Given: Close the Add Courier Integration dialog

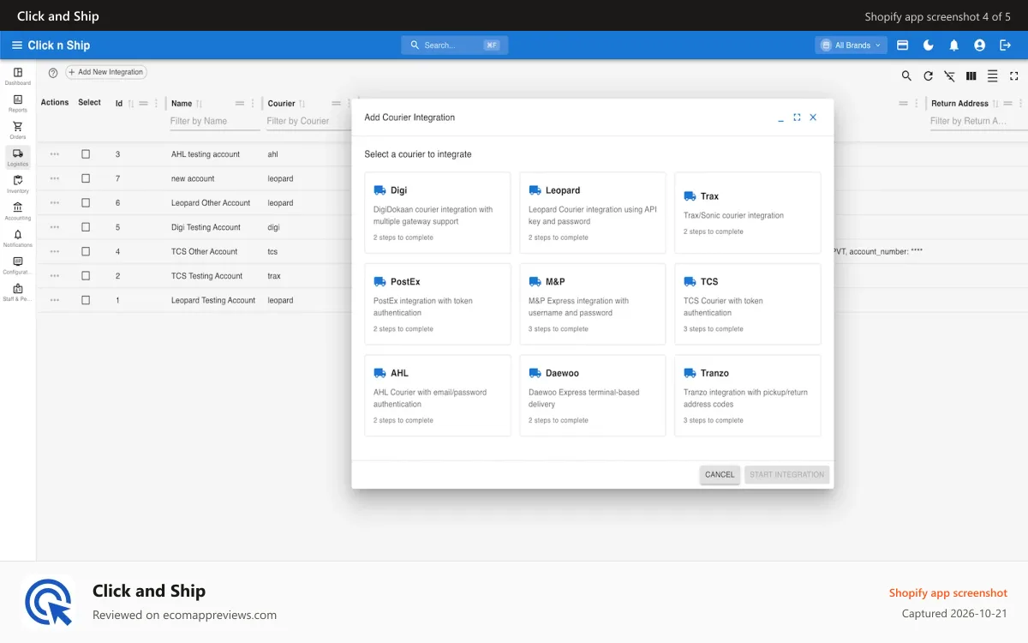Looking at the screenshot, I should tap(813, 117).
